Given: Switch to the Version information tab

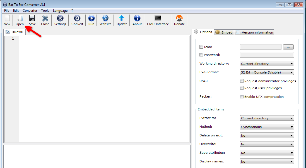Looking at the screenshot, I should (254, 32).
